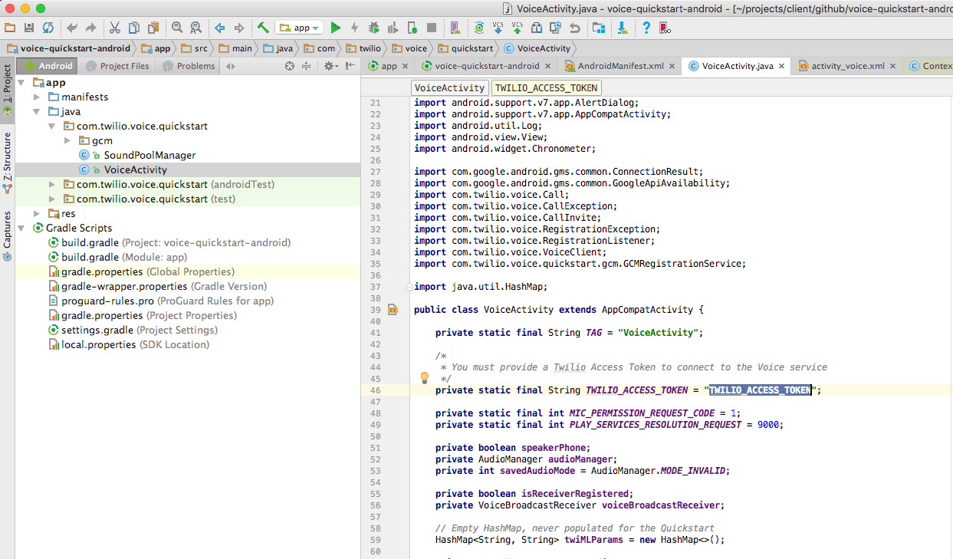Click the Copy toolbar icon
Screen dimensions: 953x559
[134, 28]
